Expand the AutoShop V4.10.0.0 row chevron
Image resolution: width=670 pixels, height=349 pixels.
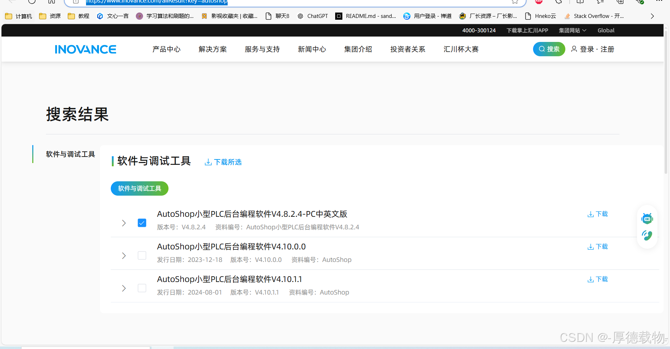click(124, 255)
